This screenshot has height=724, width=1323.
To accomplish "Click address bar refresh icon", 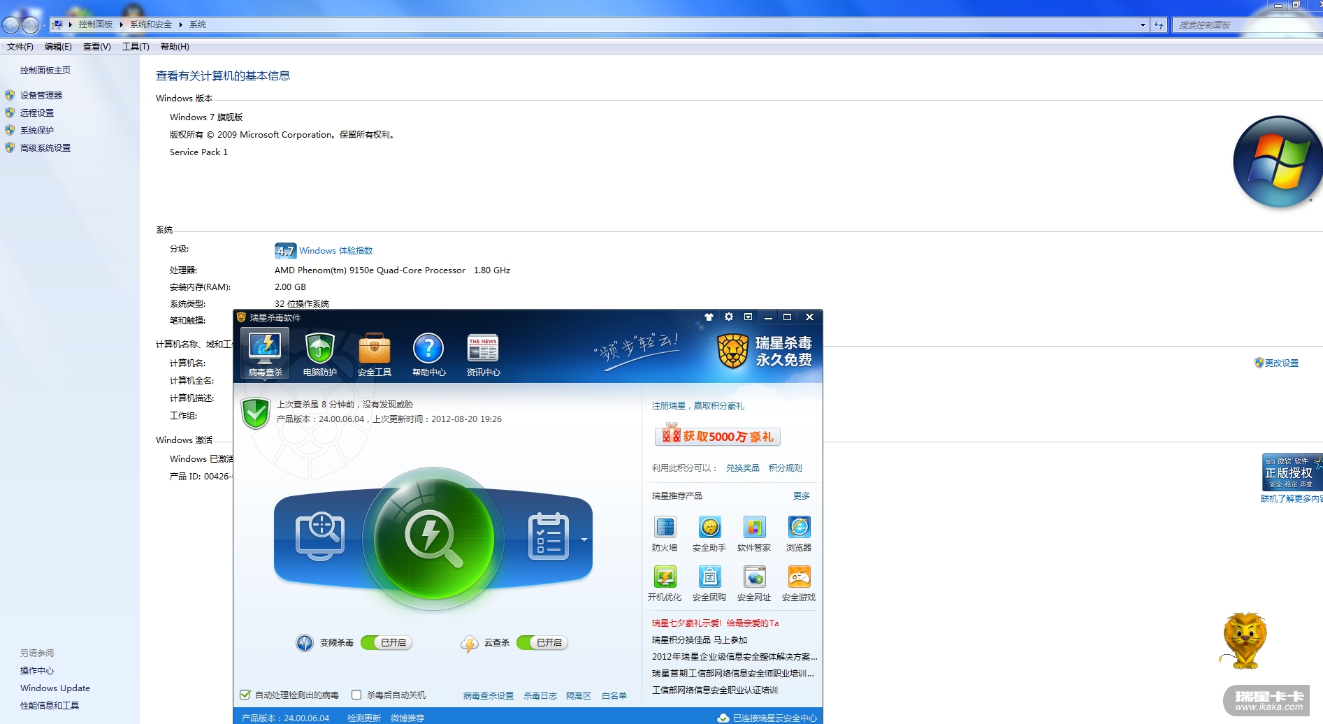I will [1159, 25].
